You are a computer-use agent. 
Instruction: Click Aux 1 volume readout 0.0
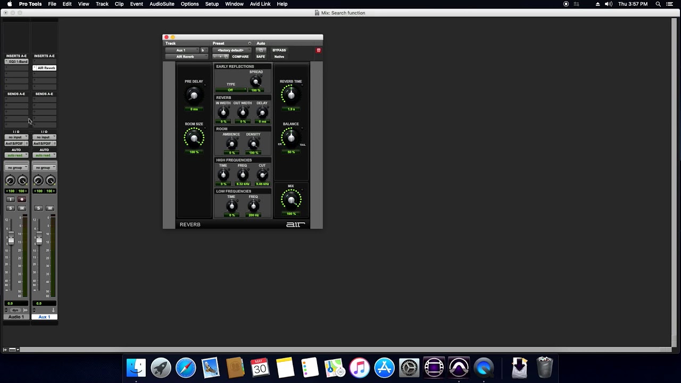(44, 303)
